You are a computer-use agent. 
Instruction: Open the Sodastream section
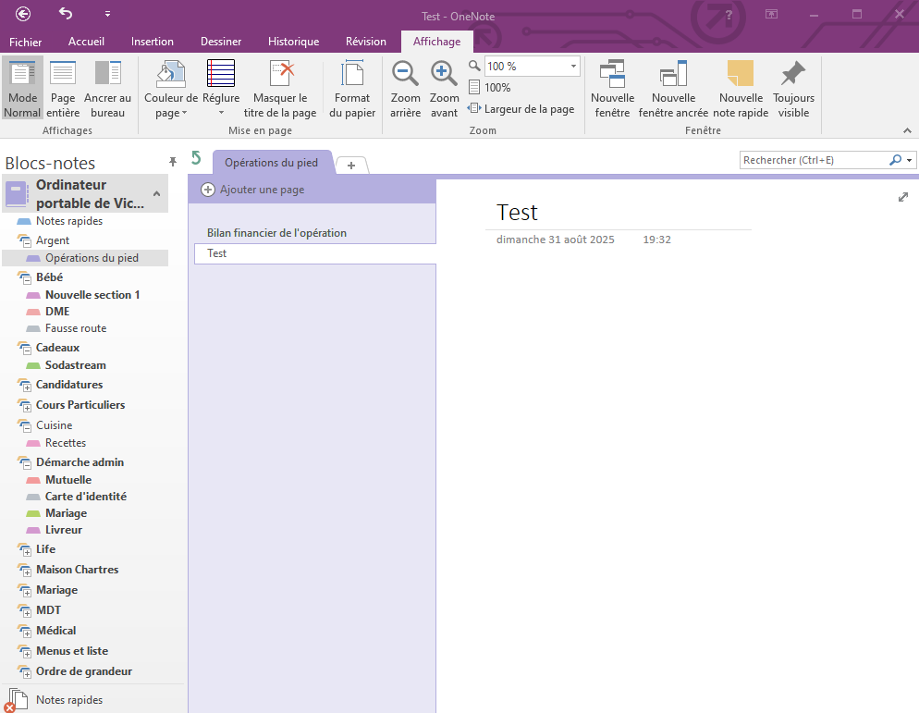tap(76, 365)
